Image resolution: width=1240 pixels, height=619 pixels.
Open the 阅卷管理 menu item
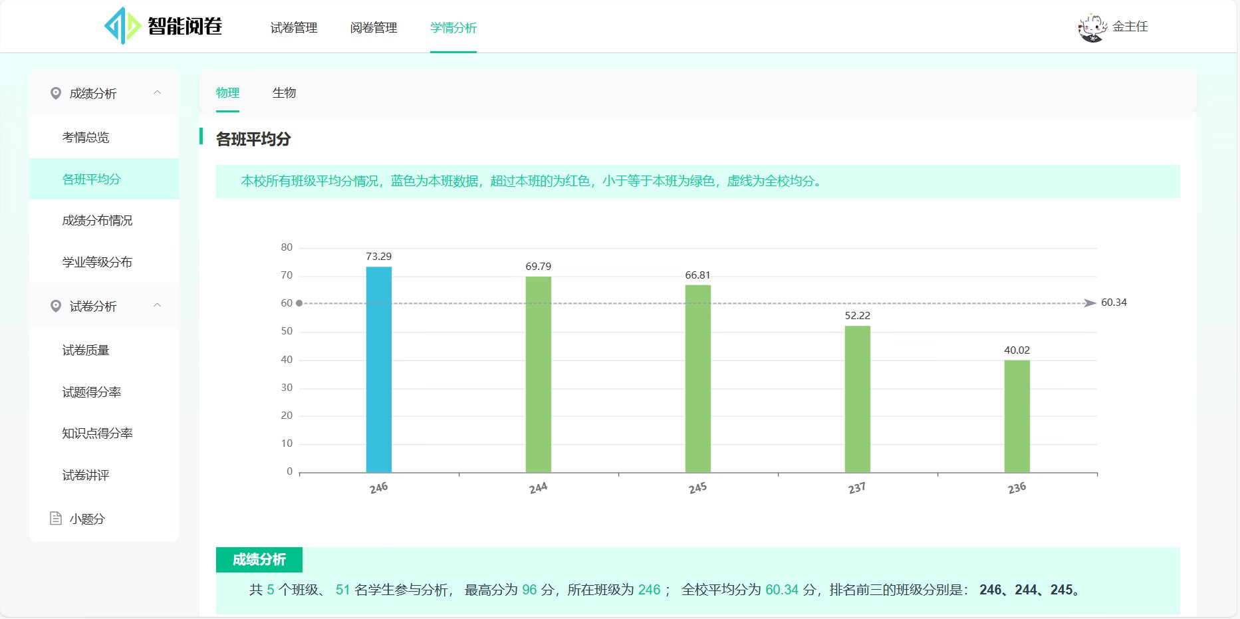point(373,28)
